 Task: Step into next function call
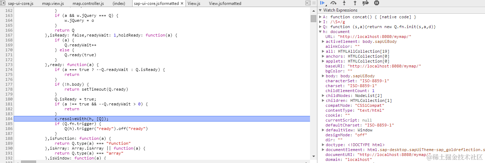[344, 3]
